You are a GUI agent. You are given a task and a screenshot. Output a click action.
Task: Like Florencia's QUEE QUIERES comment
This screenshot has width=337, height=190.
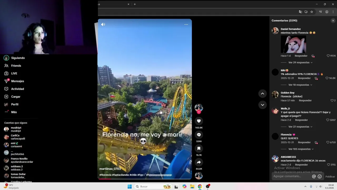click(328, 142)
